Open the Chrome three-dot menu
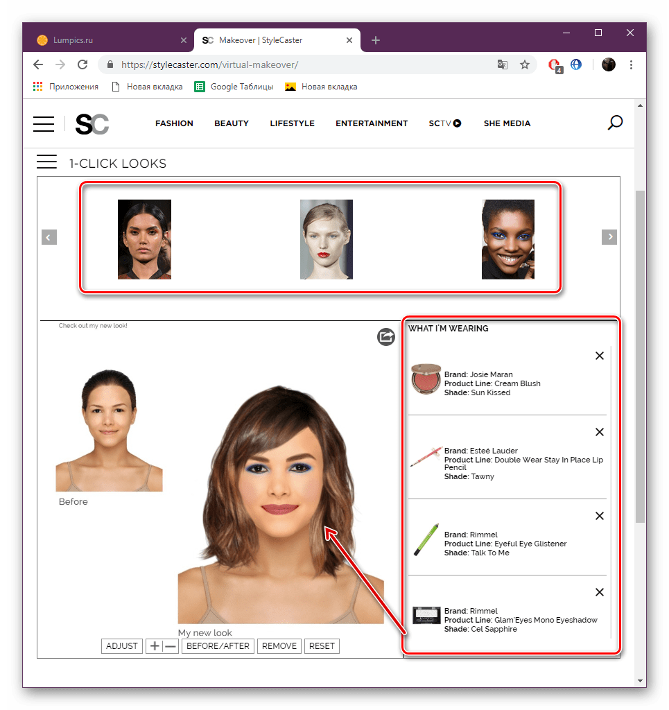The height and width of the screenshot is (710, 669). coord(631,64)
